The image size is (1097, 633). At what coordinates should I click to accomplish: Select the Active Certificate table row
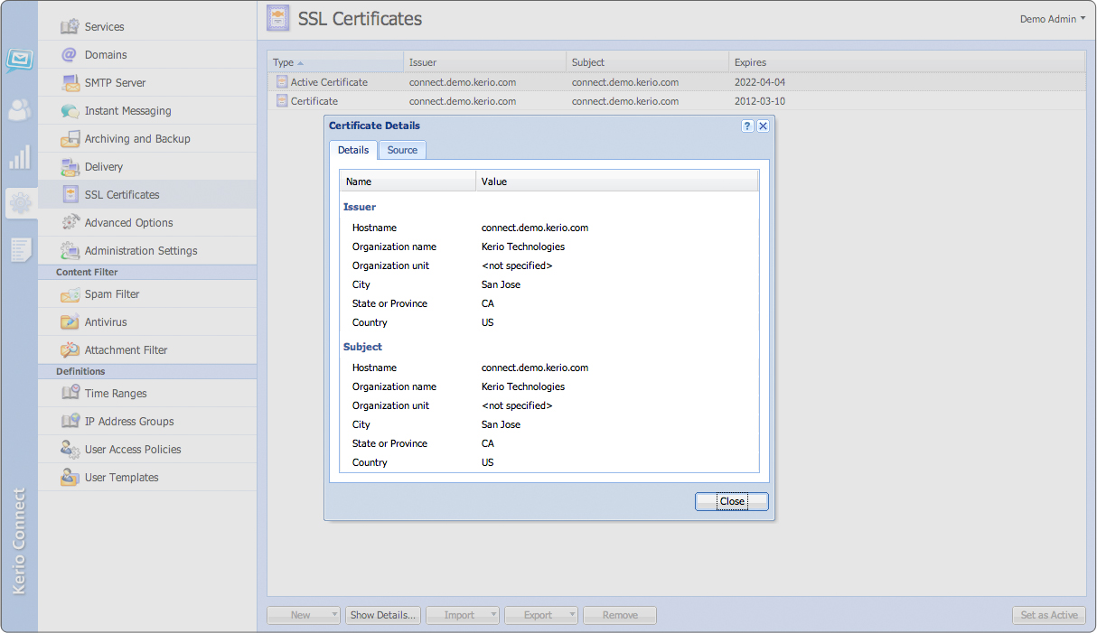pyautogui.click(x=677, y=82)
